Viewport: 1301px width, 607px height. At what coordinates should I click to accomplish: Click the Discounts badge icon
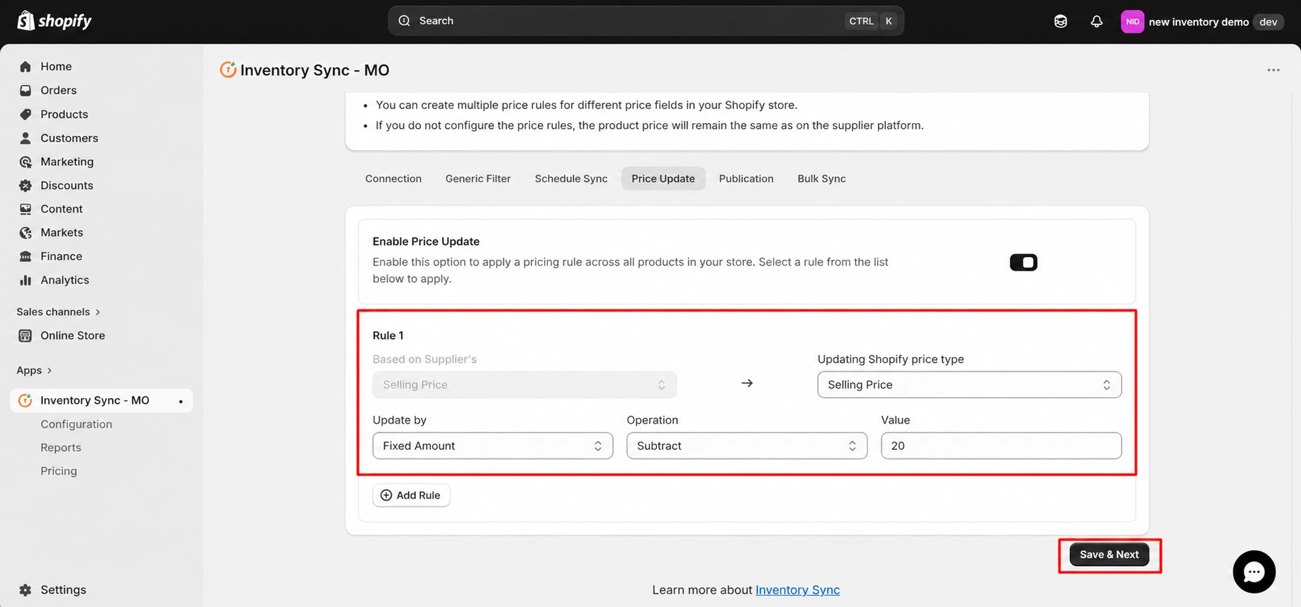pos(26,186)
